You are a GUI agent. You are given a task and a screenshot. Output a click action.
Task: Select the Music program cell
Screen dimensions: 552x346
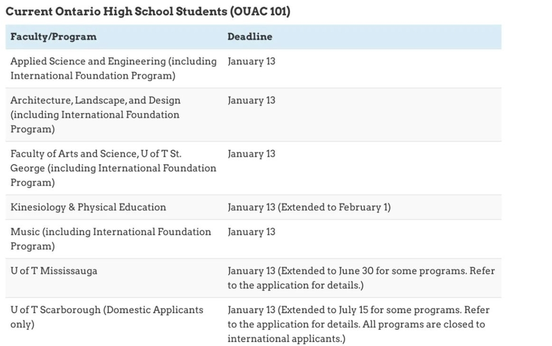click(110, 239)
